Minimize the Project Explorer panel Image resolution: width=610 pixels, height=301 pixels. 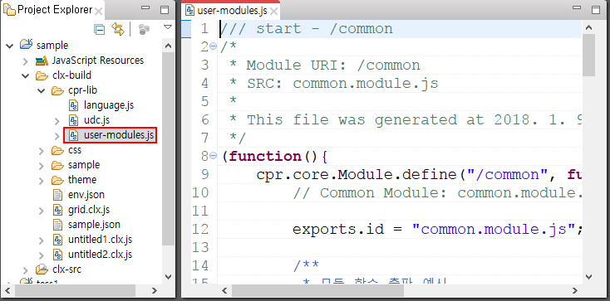145,7
